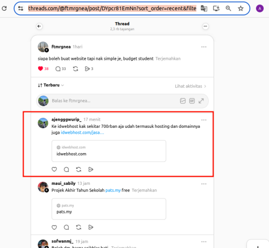Screen dimensions: 269x248
Task: Select the threads.com URL in address bar
Action: tap(112, 8)
